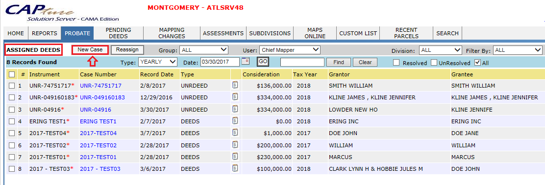The image size is (545, 185).
Task: Open the Type dropdown set to YEARLY
Action: 158,62
